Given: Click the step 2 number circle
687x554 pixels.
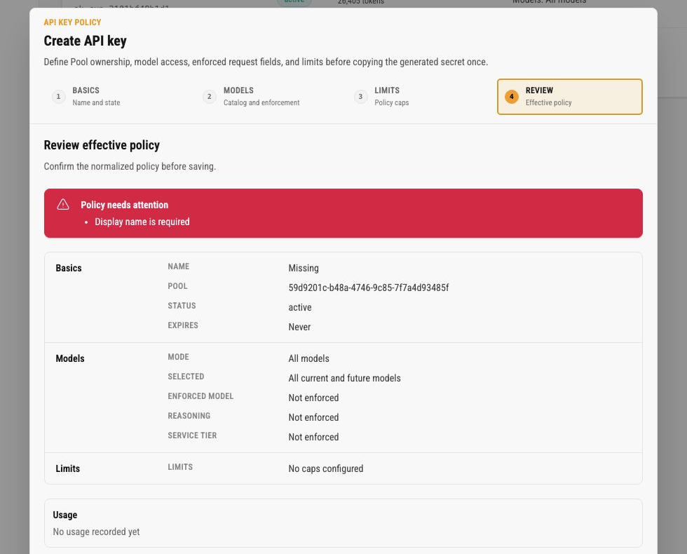Looking at the screenshot, I should (210, 97).
